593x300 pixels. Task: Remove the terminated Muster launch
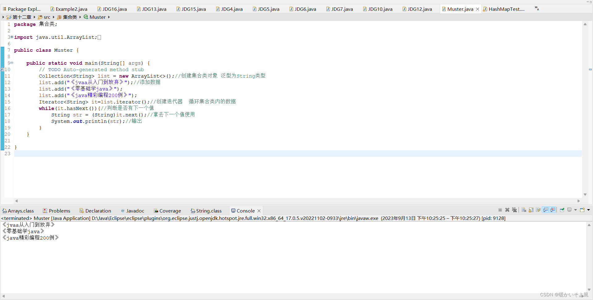pos(507,210)
